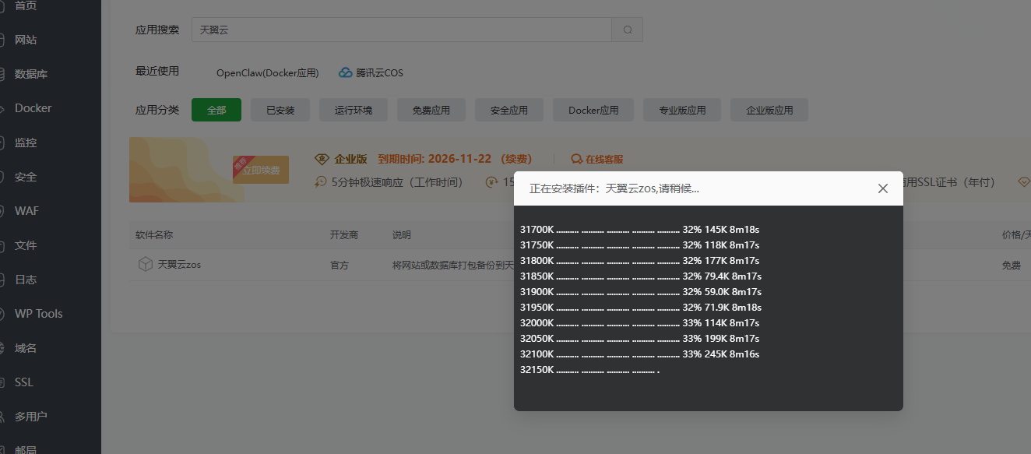Open WP Tools from the sidebar
Screen dimensions: 1031x454
click(37, 313)
